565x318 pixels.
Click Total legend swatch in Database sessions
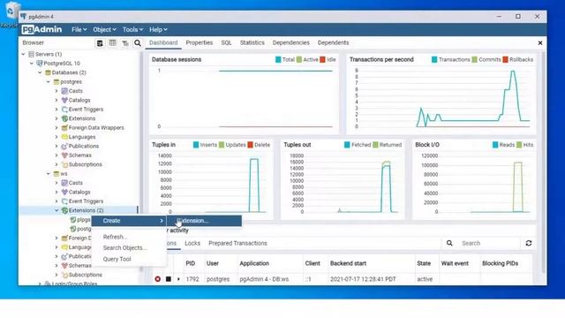coord(278,60)
